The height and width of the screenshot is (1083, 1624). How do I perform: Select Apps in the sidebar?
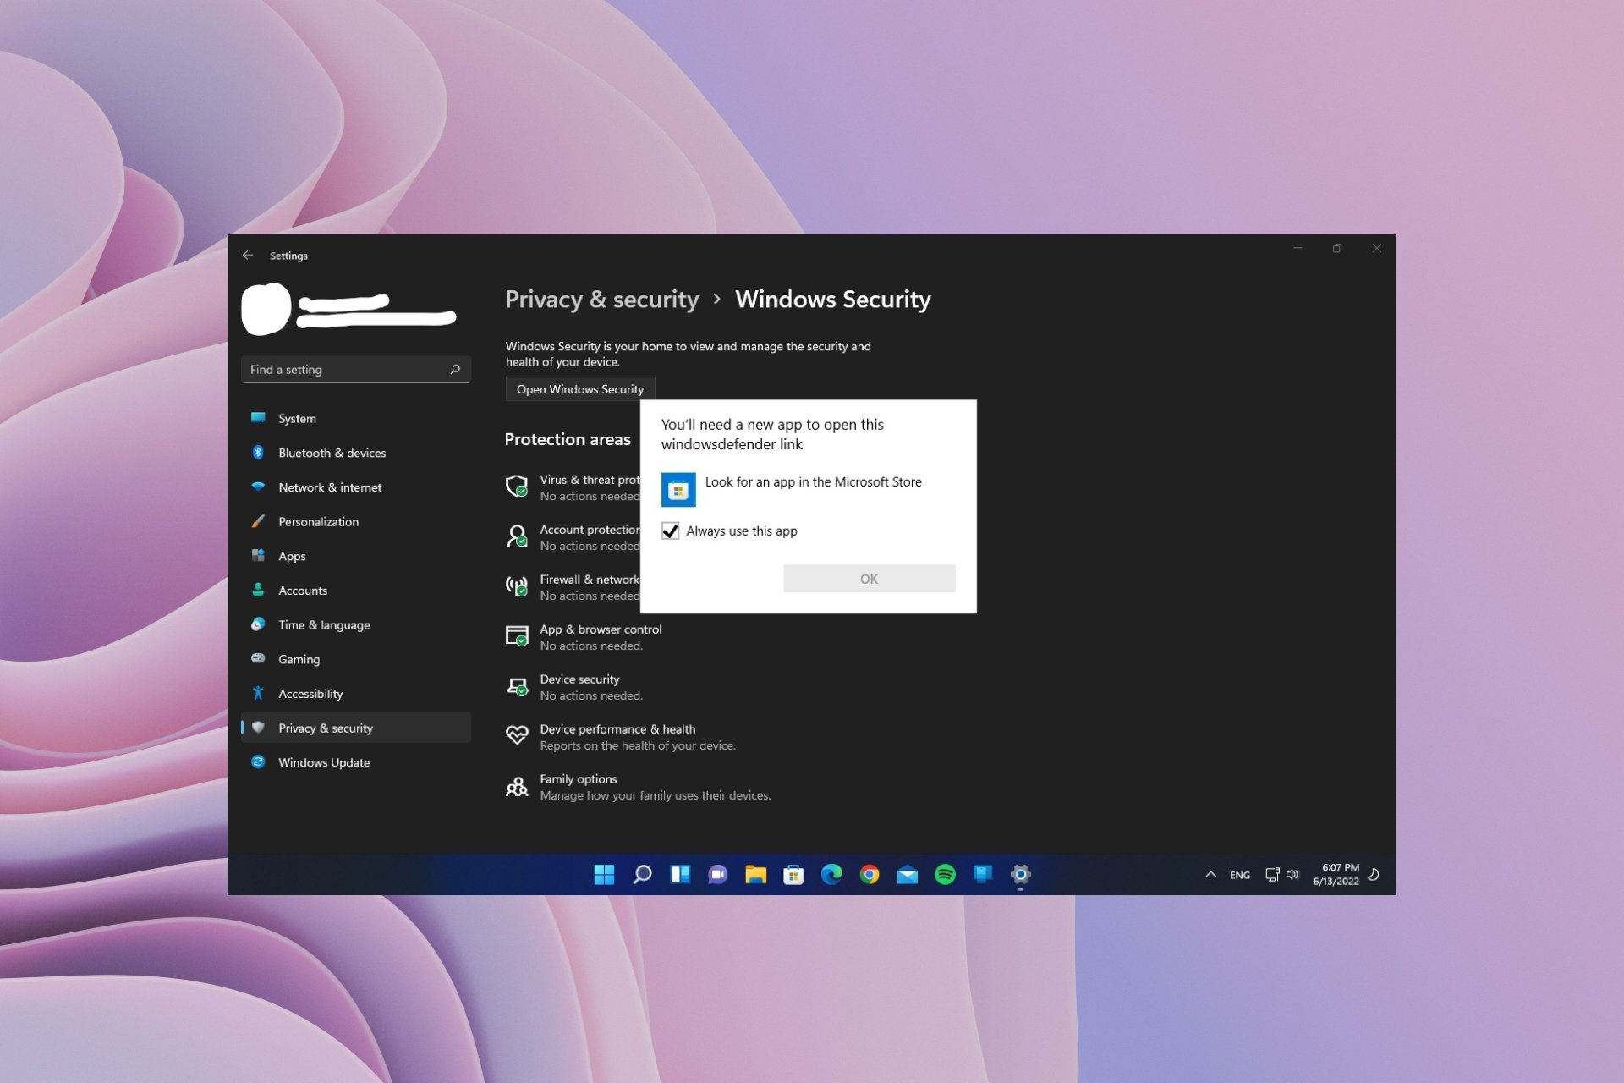(x=355, y=556)
